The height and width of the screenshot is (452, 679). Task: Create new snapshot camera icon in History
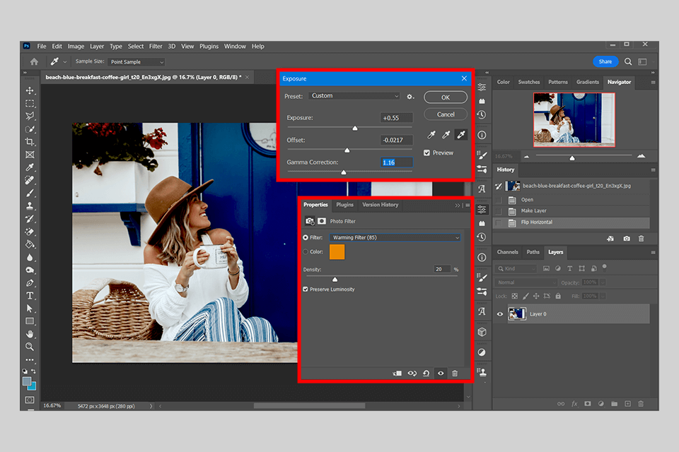click(x=626, y=238)
